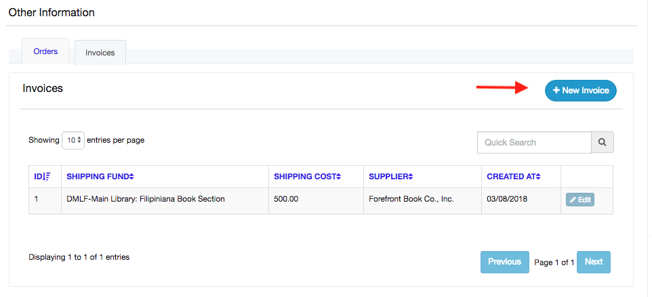The image size is (652, 297).
Task: Sort by Created At column header
Action: [514, 177]
